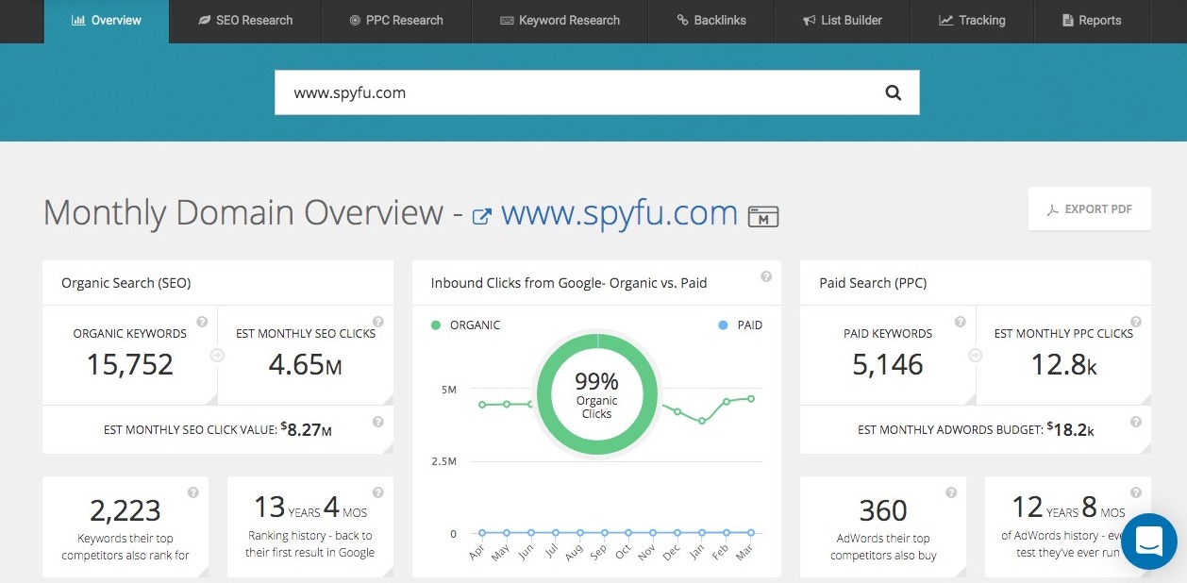1187x583 pixels.
Task: Switch to the Reports tab
Action: coord(1092,21)
